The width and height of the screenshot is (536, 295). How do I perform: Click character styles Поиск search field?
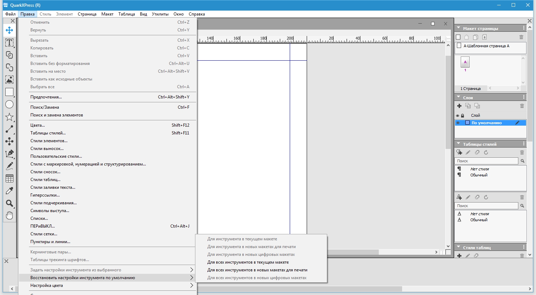pyautogui.click(x=487, y=206)
